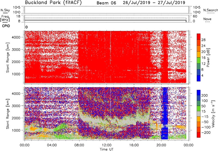Click the plot title Buckland Park (fitACF)
The width and height of the screenshot is (218, 151).
click(53, 2)
